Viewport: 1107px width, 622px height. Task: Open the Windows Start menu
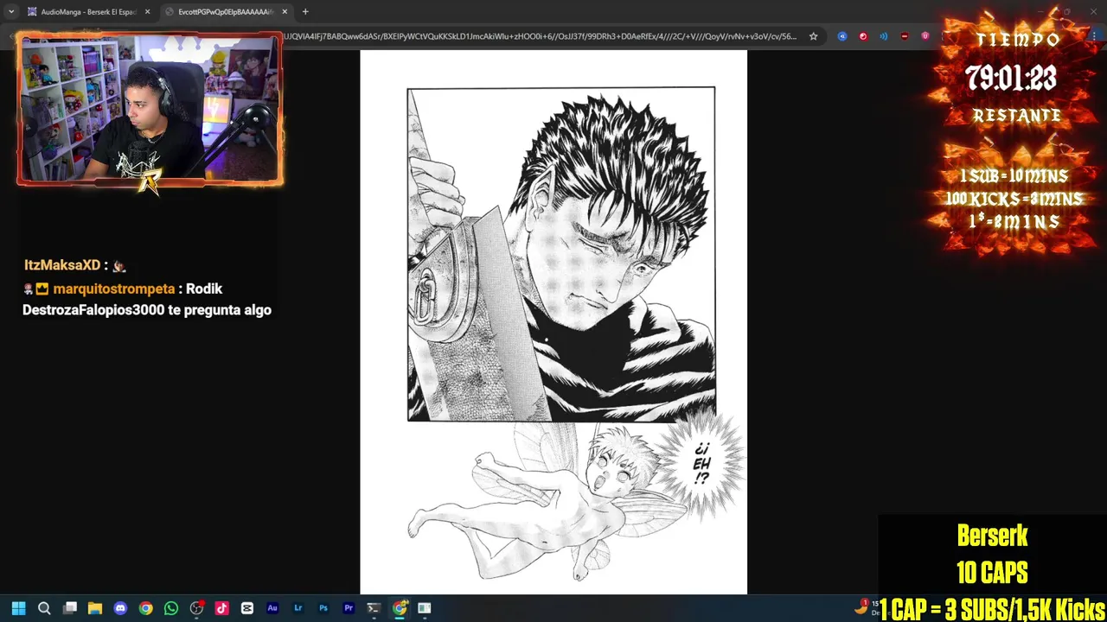(x=18, y=608)
